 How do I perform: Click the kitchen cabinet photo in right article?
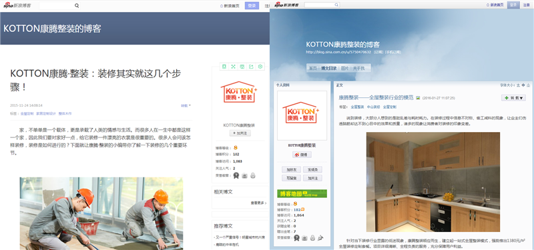(x=433, y=182)
